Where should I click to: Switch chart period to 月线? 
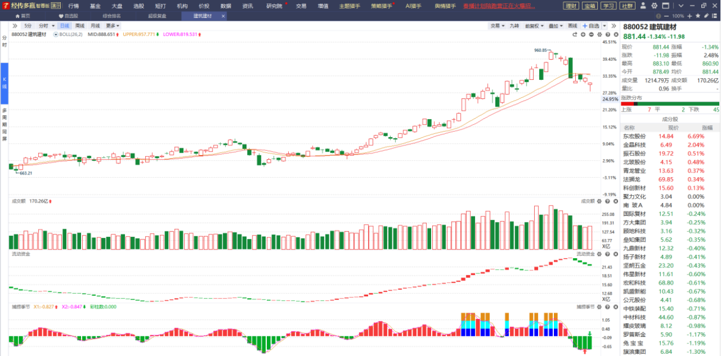(x=95, y=26)
